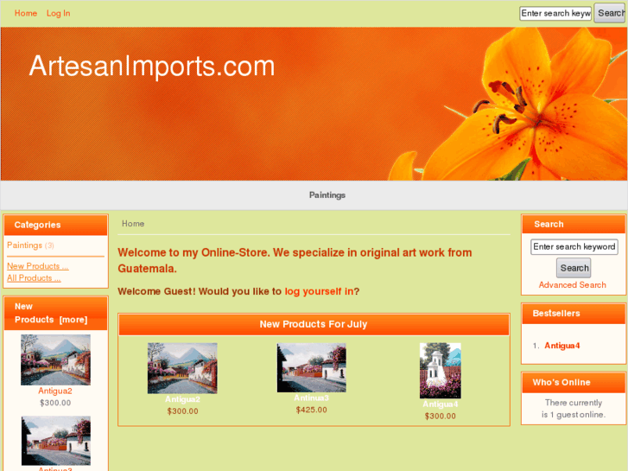View Antigua3 thumbnail in New Products For July
The width and height of the screenshot is (628, 471).
point(311,367)
